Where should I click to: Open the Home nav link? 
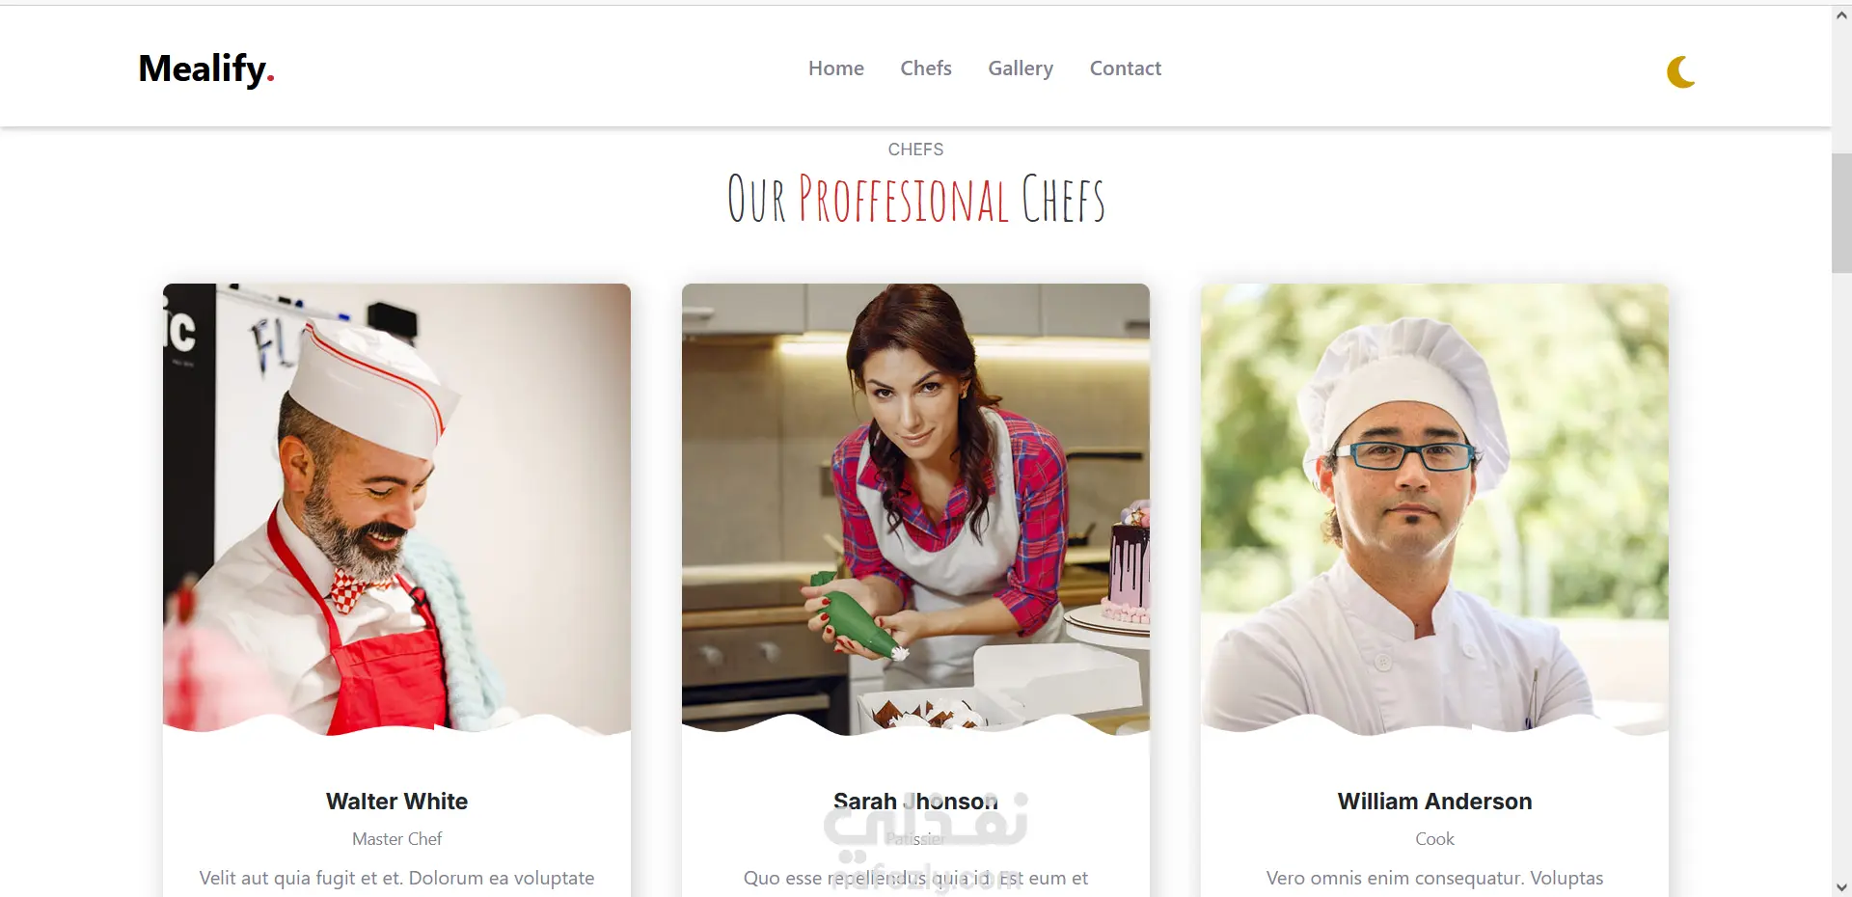coord(836,68)
